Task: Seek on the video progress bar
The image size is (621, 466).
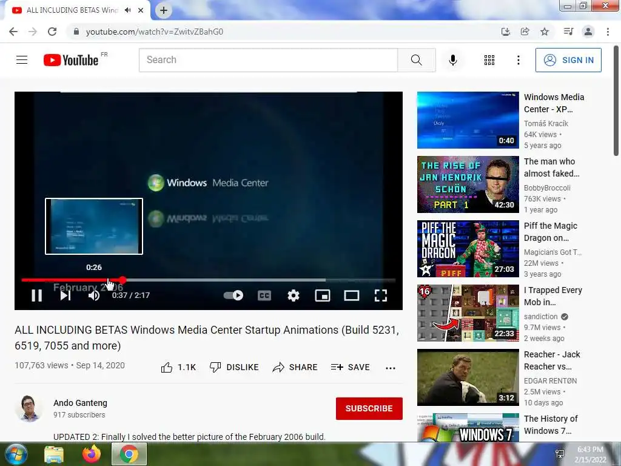Action: (209, 280)
